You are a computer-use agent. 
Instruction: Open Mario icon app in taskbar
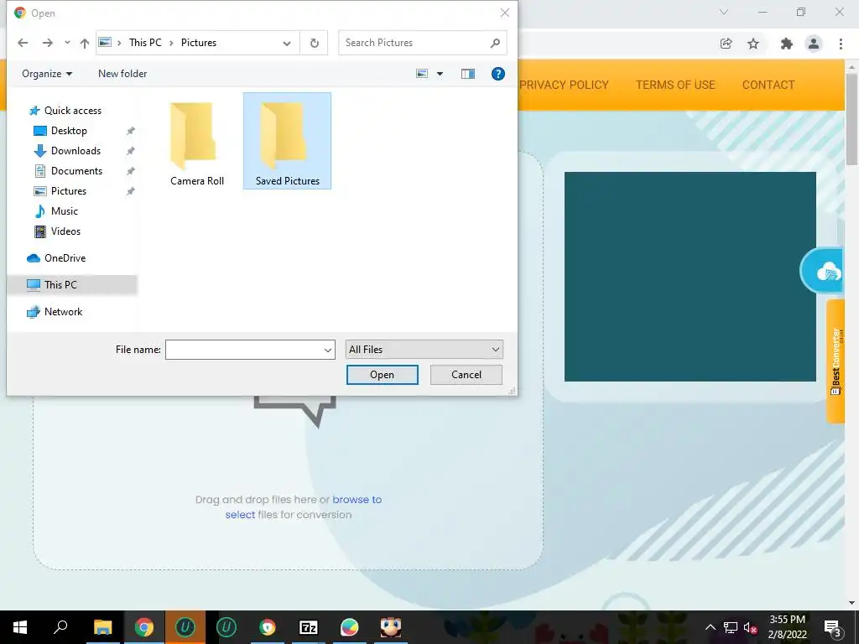pyautogui.click(x=391, y=627)
